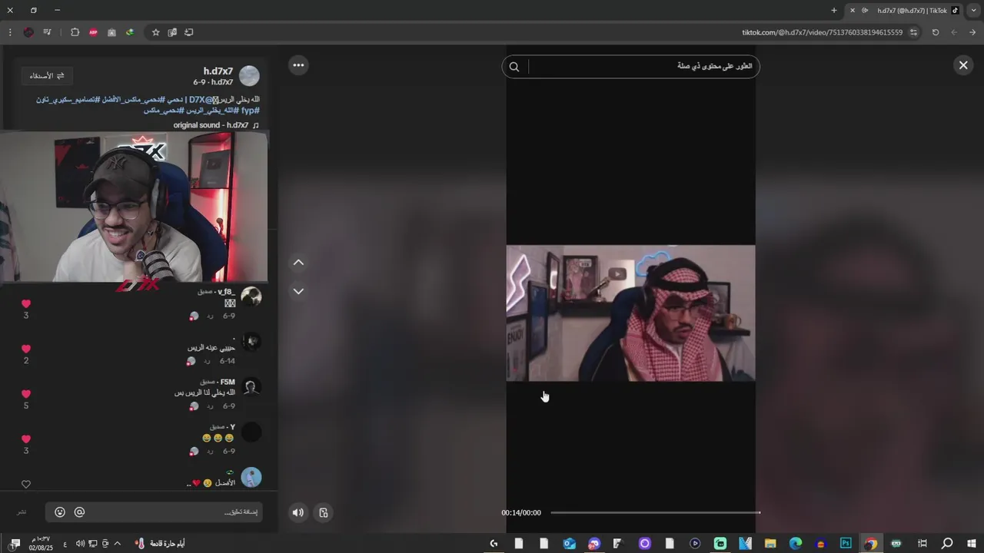Expand hidden system tray icons
Image resolution: width=984 pixels, height=553 pixels.
point(117,543)
